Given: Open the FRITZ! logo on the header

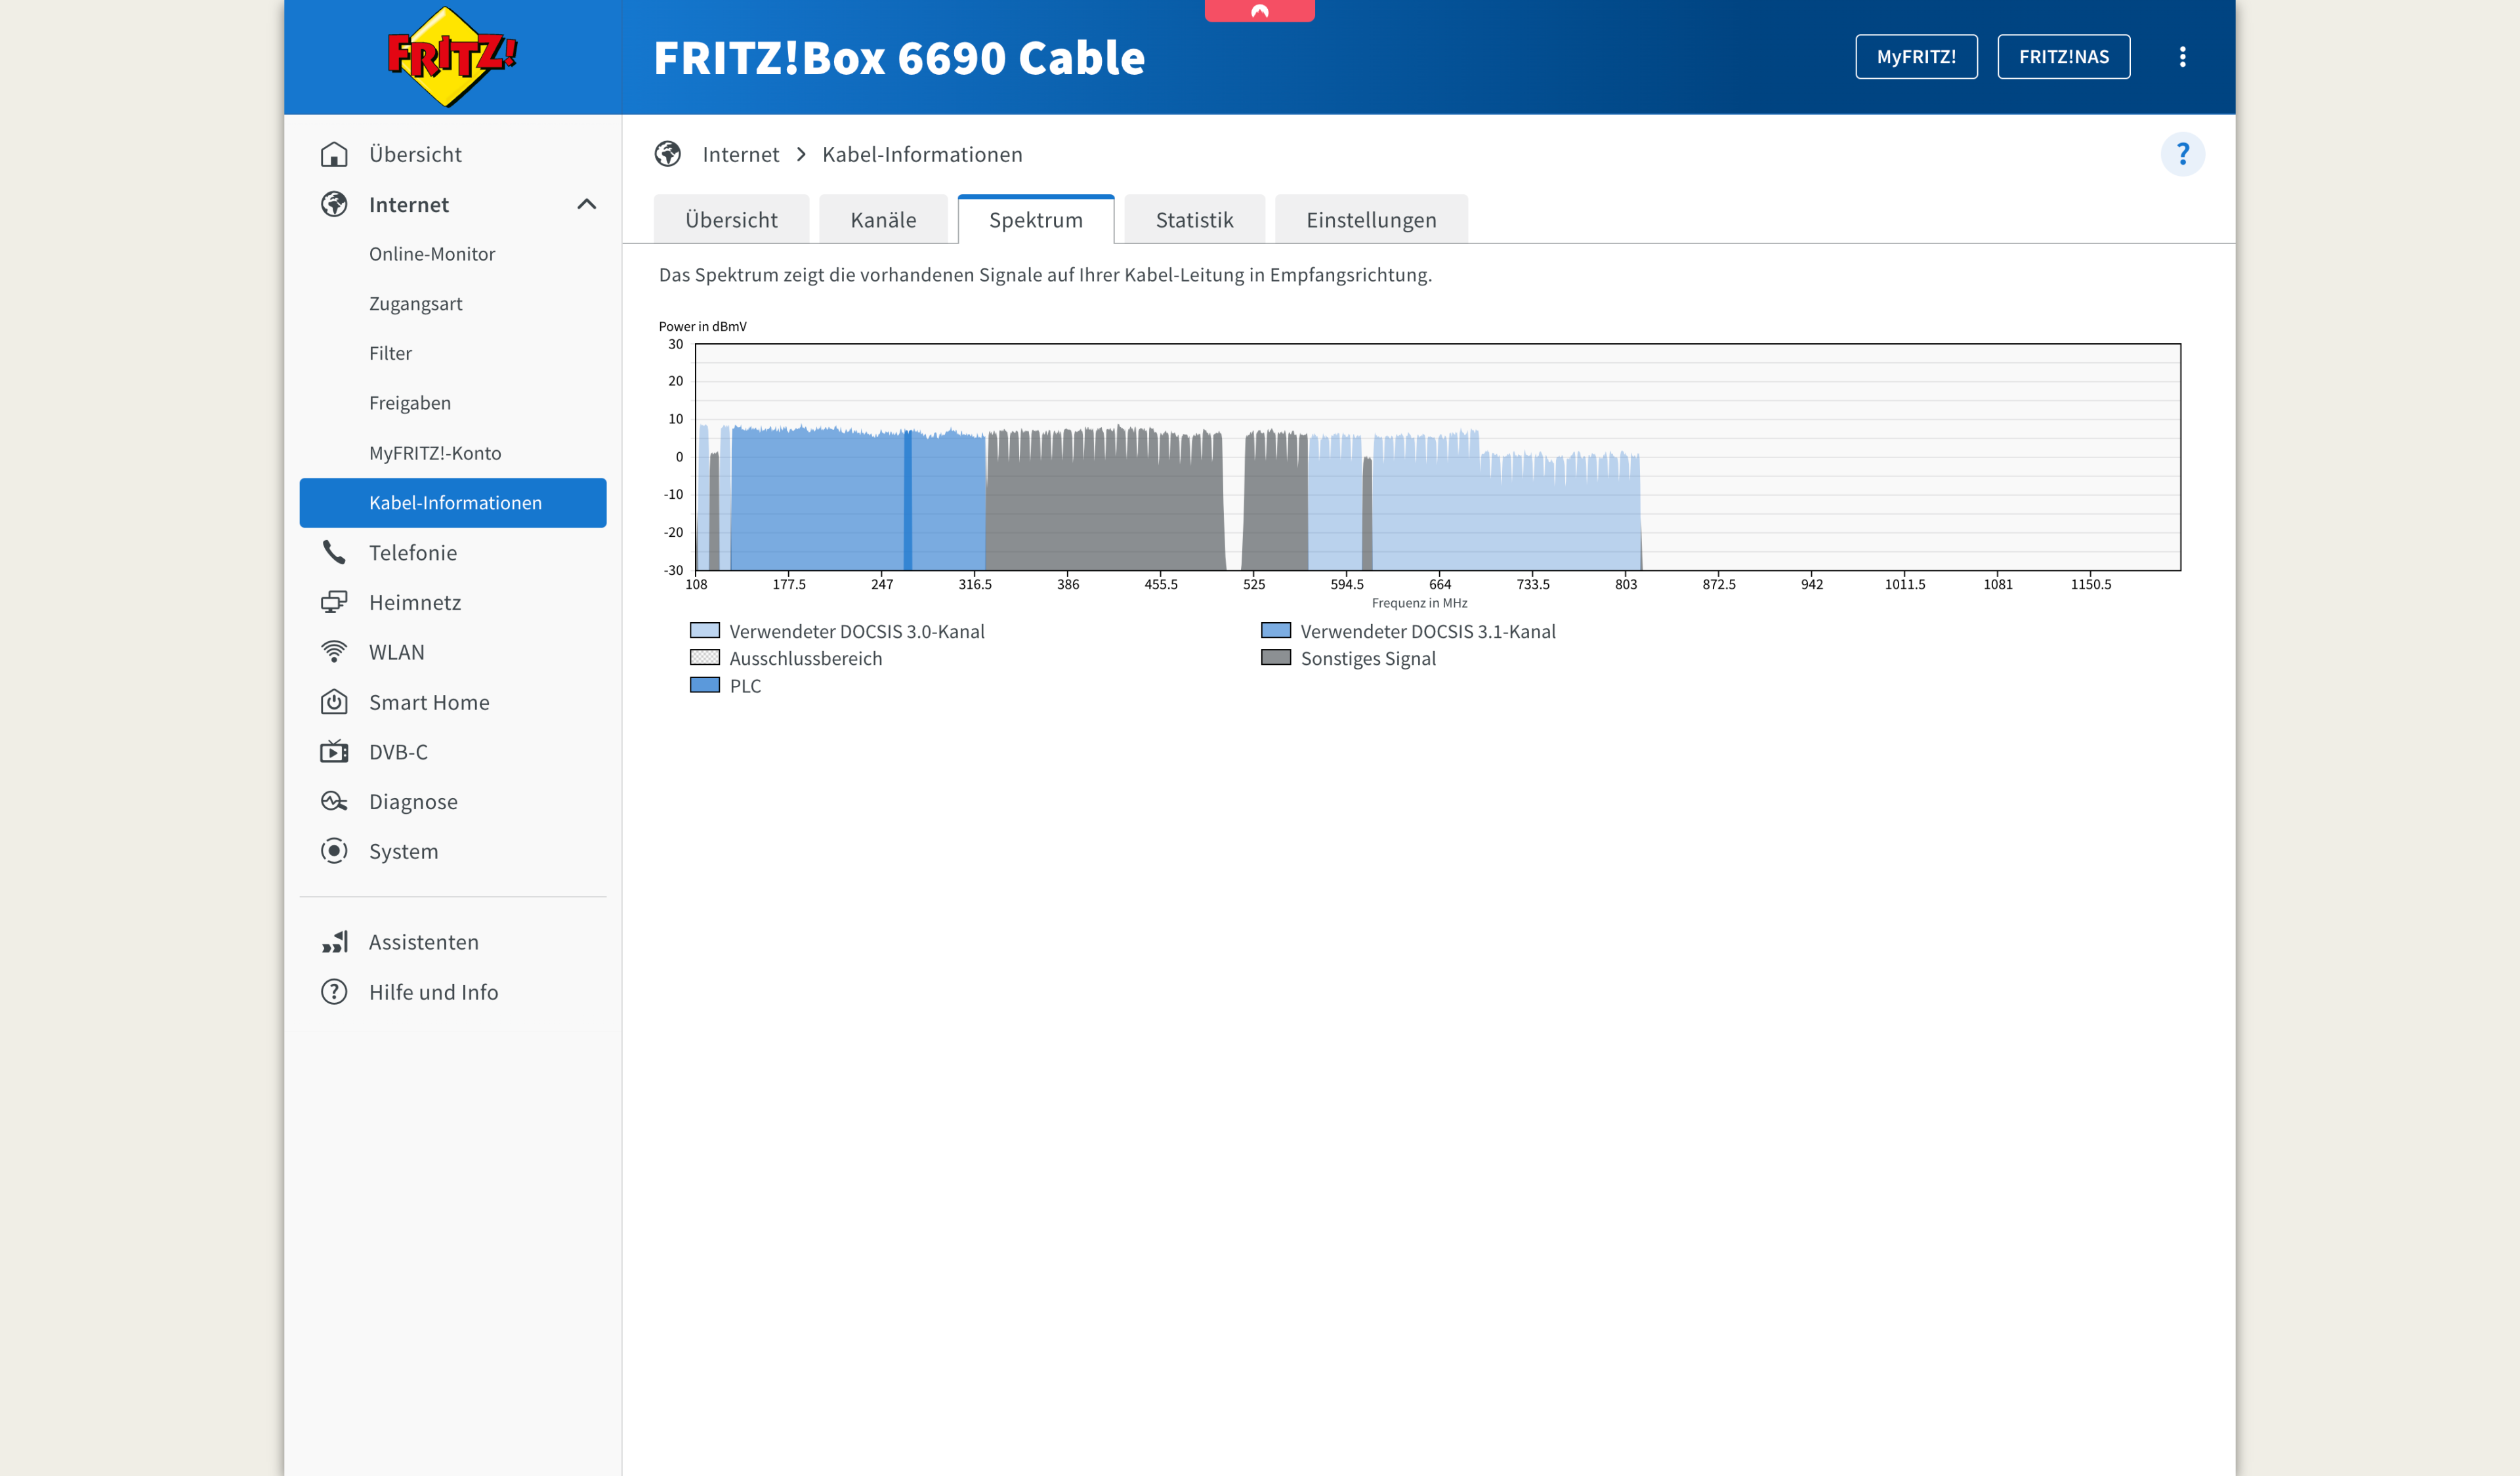Looking at the screenshot, I should click(x=449, y=57).
